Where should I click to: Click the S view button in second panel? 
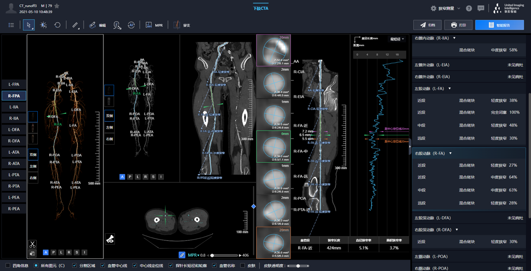[154, 177]
